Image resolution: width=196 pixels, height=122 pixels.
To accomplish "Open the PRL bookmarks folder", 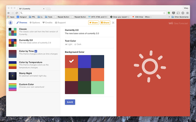I will tap(32, 17).
